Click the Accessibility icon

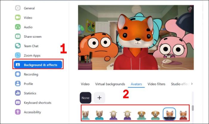[18, 112]
